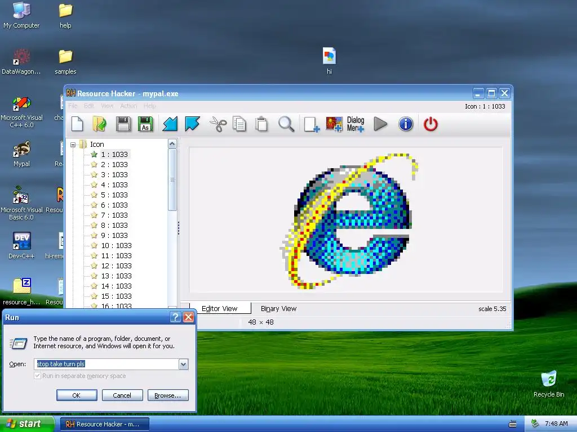Open the Action menu in Resource Hacker
This screenshot has width=577, height=432.
[128, 106]
